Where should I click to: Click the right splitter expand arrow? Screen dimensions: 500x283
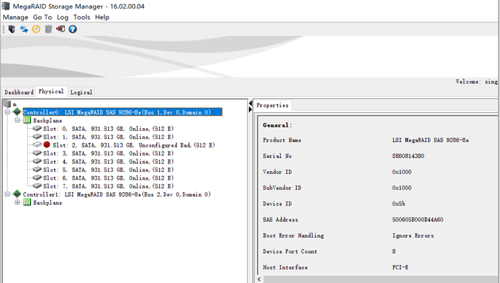250,110
